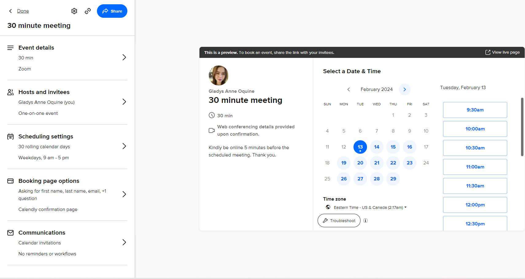Click the Done link

(23, 11)
